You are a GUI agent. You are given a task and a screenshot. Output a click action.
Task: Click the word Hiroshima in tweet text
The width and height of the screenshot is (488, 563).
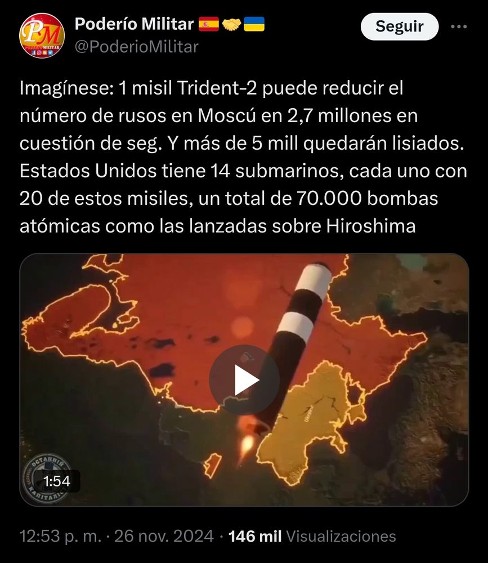[x=370, y=226]
